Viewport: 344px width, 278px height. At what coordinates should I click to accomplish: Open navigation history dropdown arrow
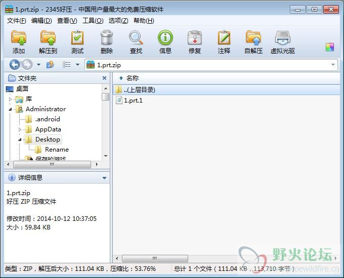click(38, 65)
